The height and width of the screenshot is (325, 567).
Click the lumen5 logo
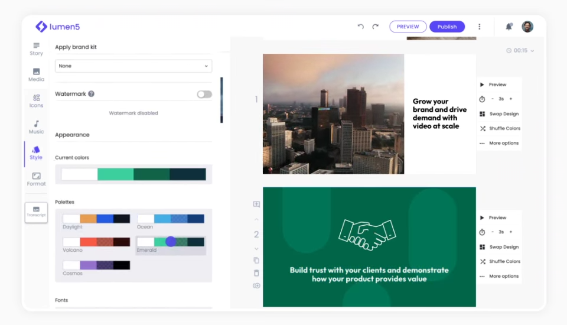57,27
